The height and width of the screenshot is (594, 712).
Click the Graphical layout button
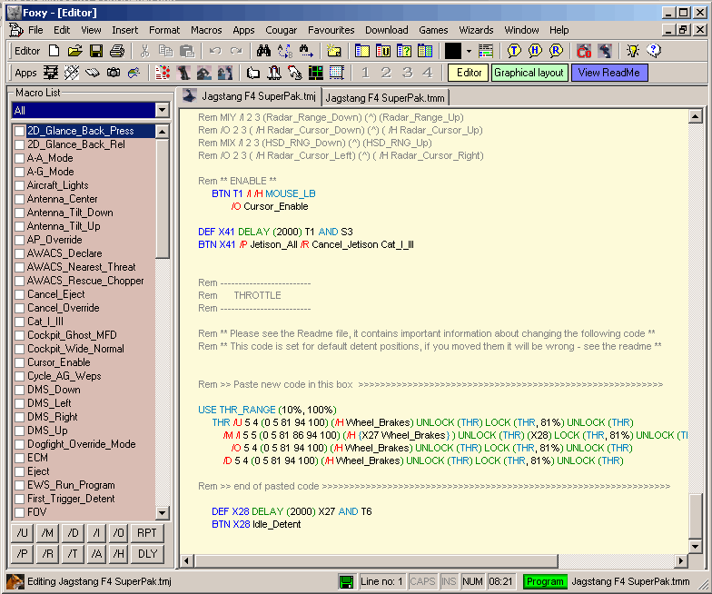tap(529, 73)
